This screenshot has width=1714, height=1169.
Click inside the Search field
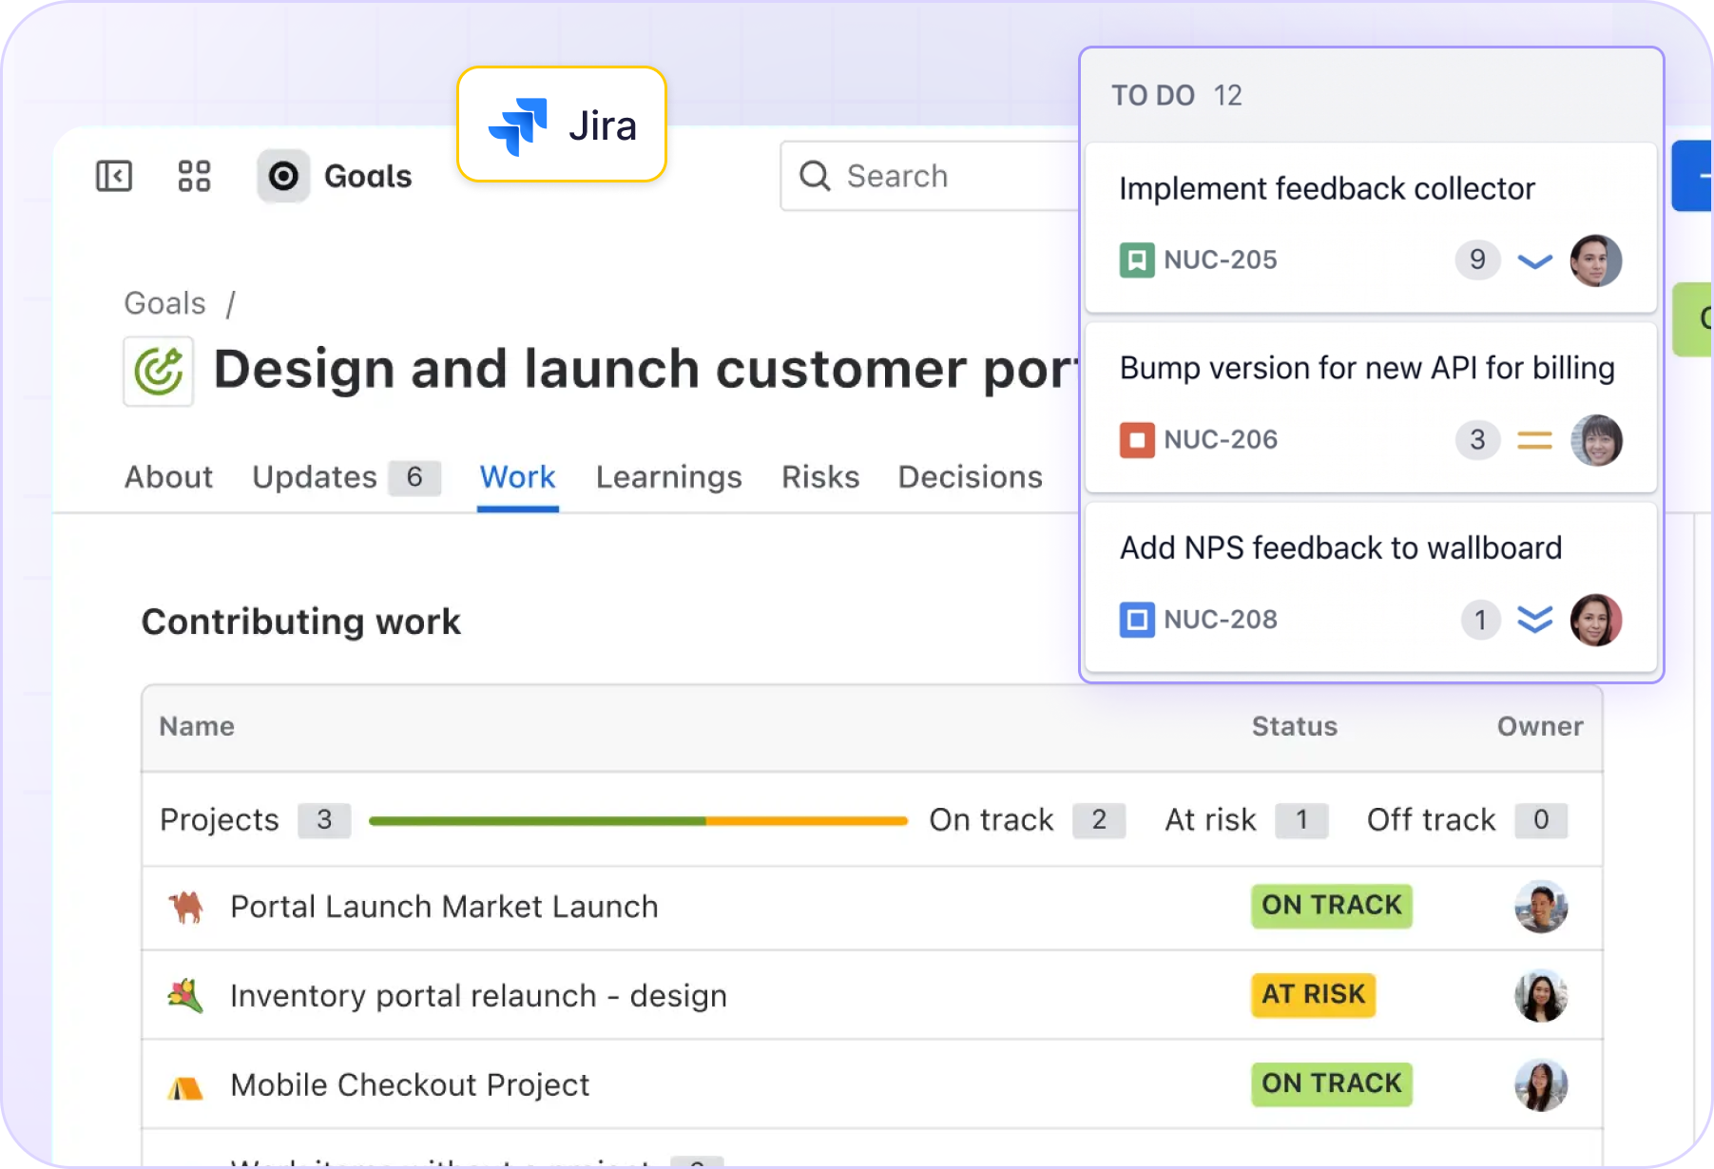click(x=930, y=176)
